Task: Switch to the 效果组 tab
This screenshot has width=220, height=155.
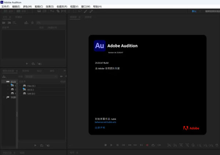Action: 26,71
